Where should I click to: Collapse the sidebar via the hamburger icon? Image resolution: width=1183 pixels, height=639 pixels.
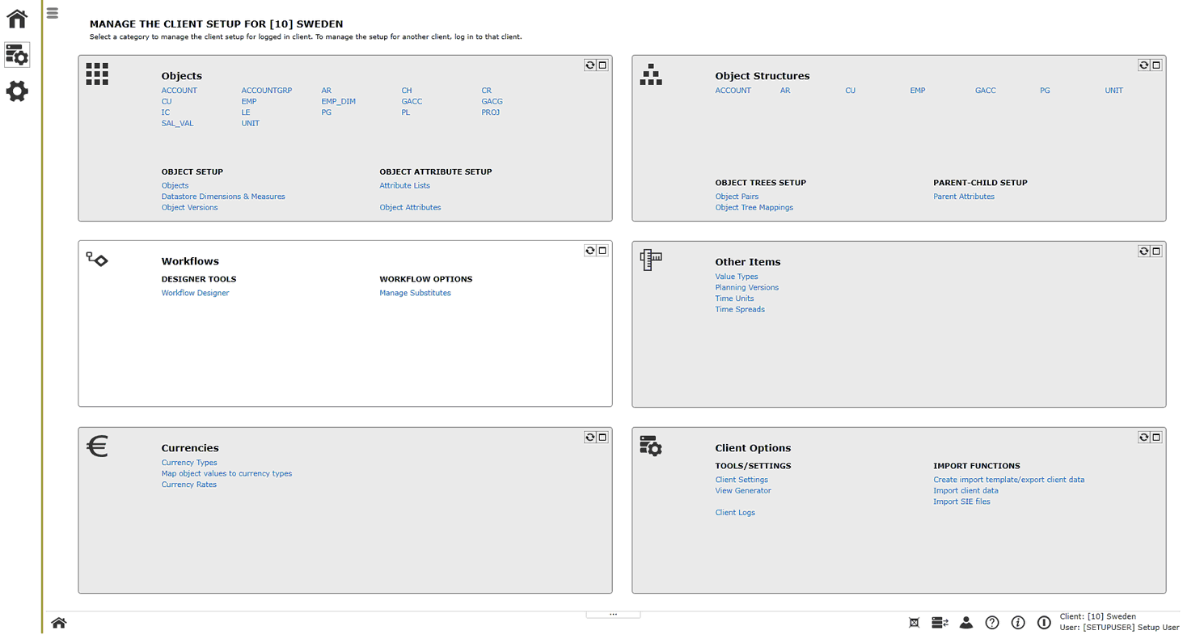(x=52, y=13)
